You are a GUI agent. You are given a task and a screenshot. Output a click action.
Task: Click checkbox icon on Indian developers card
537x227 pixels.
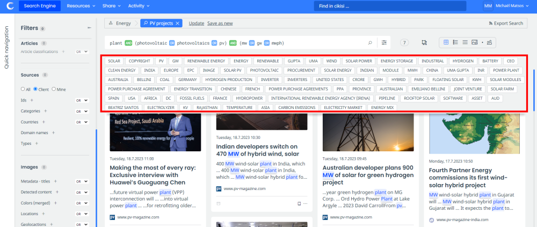coord(219,203)
